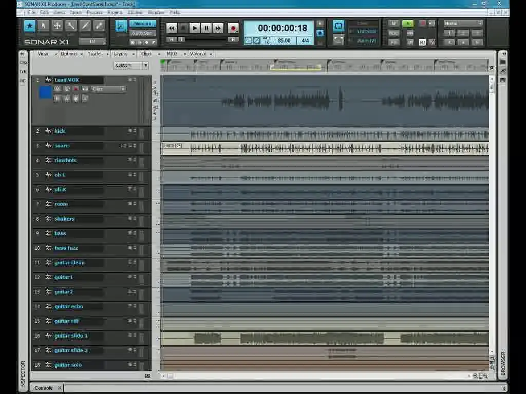Click the red Record button
The height and width of the screenshot is (394, 526).
[x=233, y=28]
